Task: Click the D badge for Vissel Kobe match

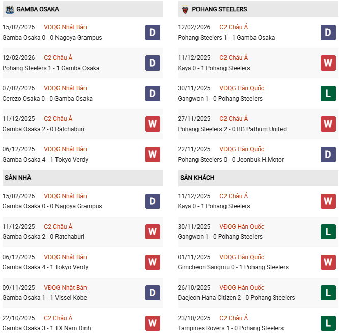Action: click(152, 293)
